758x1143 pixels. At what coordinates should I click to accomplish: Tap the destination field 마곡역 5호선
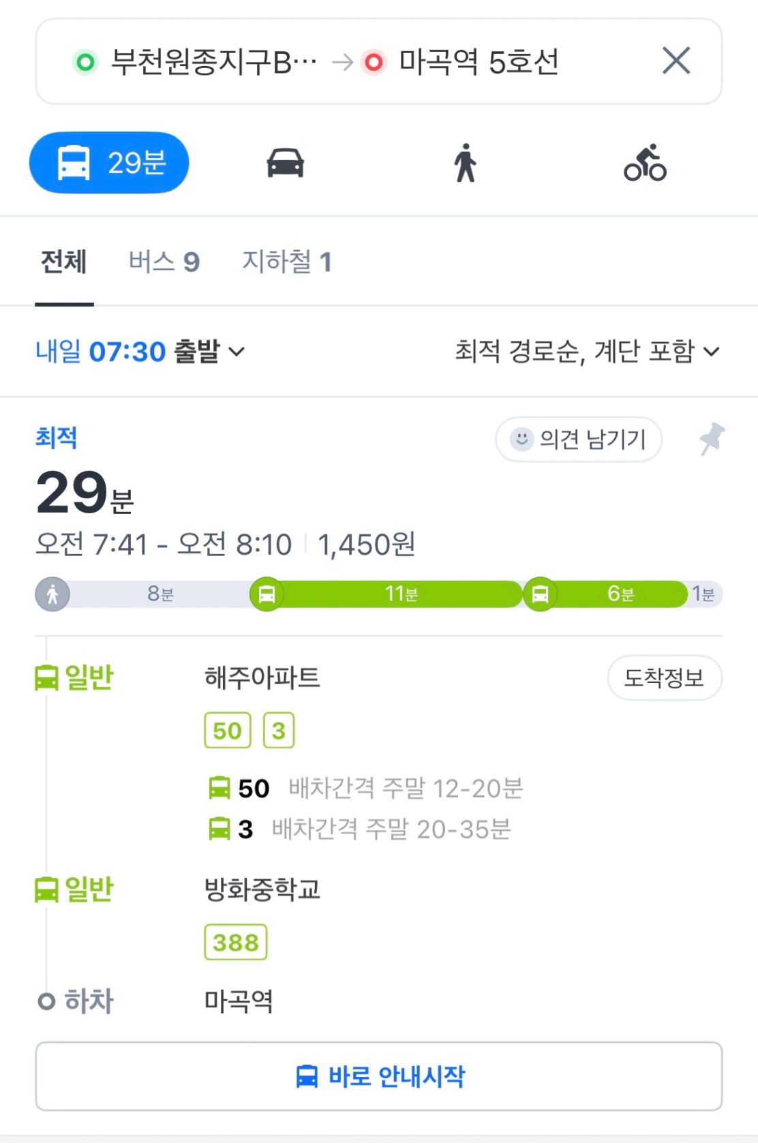coord(479,62)
